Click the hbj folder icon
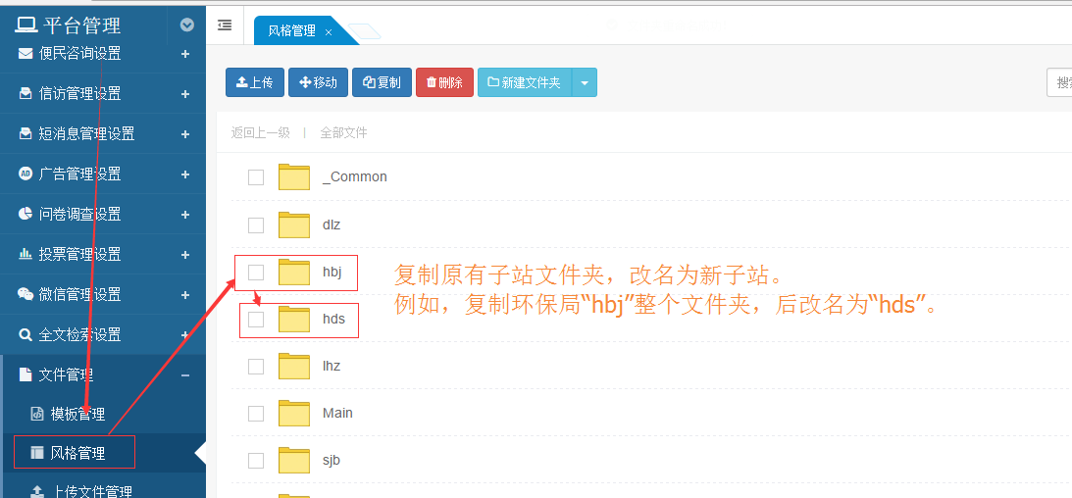The width and height of the screenshot is (1072, 498). click(294, 272)
